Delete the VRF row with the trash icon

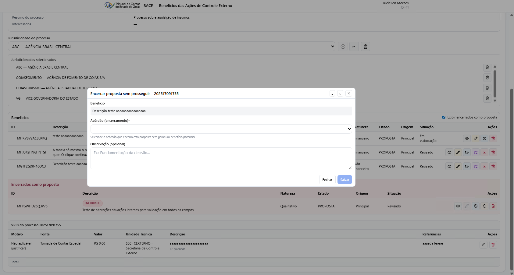[x=493, y=245]
